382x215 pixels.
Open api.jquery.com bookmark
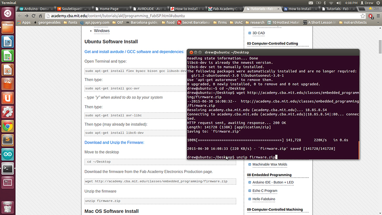coord(95,23)
